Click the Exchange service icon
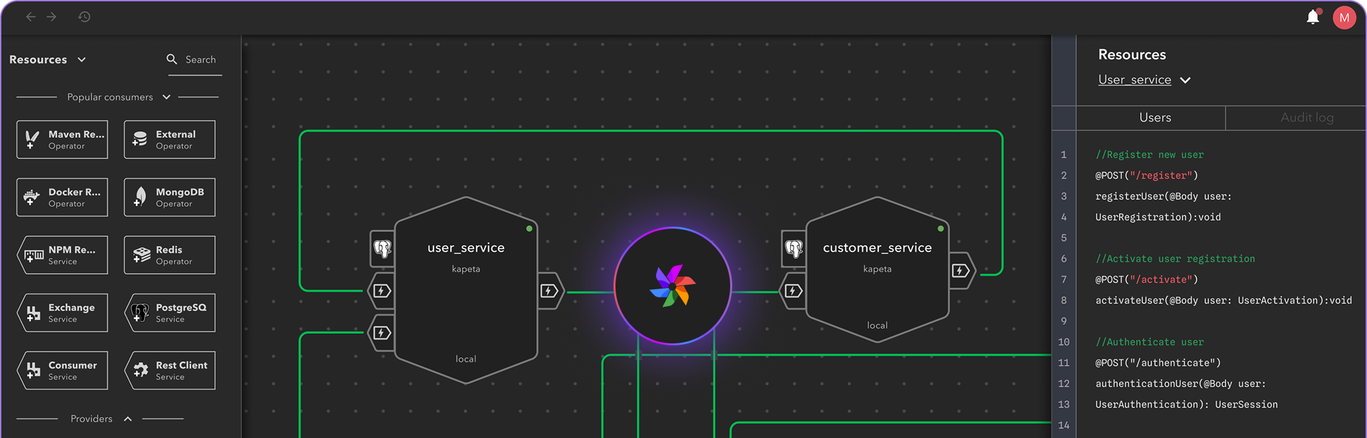This screenshot has width=1367, height=438. pyautogui.click(x=33, y=313)
